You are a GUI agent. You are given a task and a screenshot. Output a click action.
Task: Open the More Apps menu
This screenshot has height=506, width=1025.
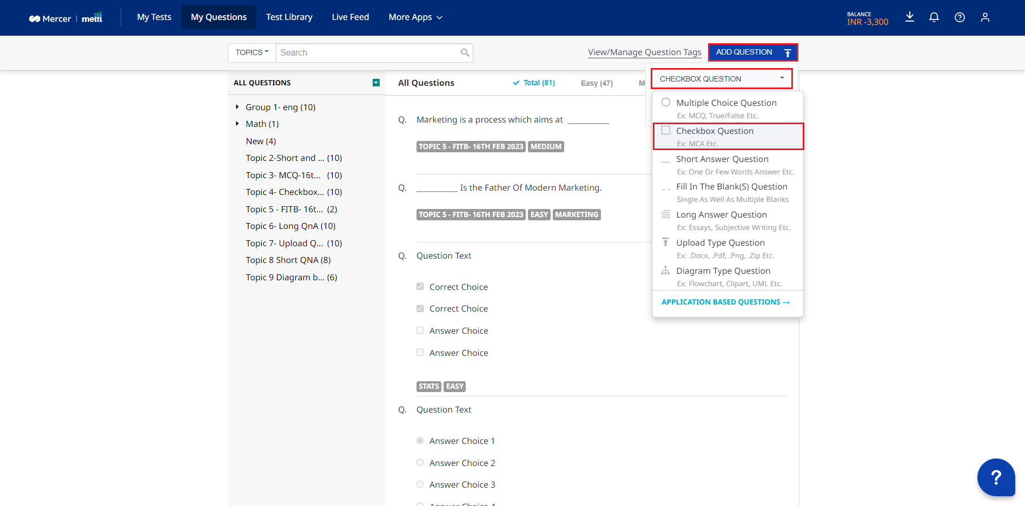(415, 17)
